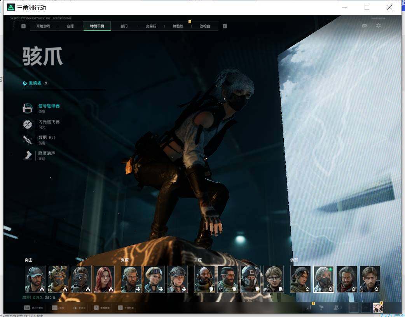Viewport: 405px width, 317px height.
Task: Switch to the 仓库 tab
Action: [x=70, y=26]
